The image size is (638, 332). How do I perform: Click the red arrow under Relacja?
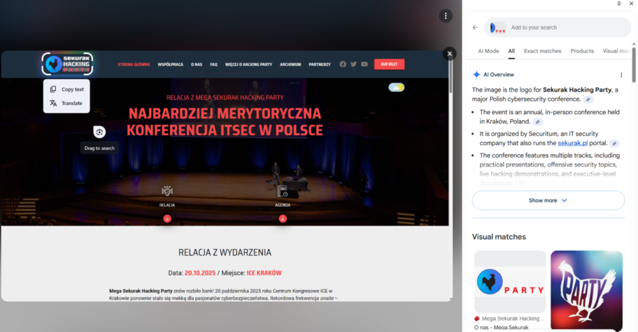tap(167, 219)
